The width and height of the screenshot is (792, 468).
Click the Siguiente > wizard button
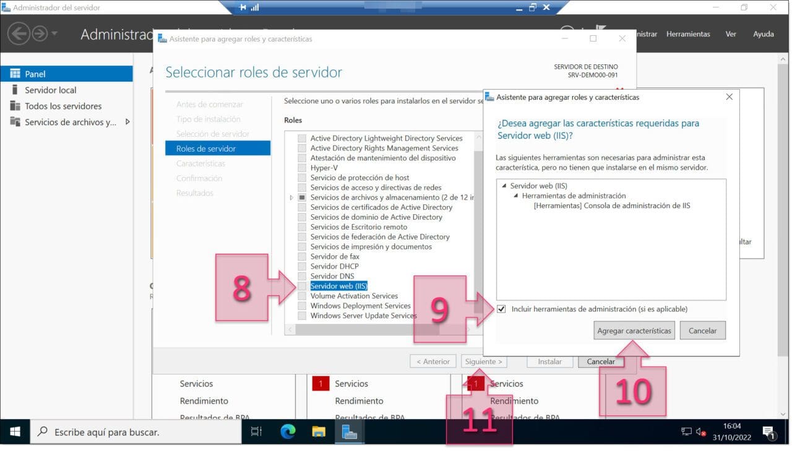point(484,362)
